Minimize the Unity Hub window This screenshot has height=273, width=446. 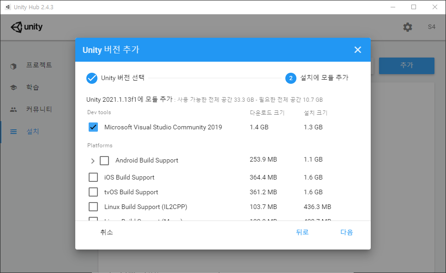coord(393,7)
